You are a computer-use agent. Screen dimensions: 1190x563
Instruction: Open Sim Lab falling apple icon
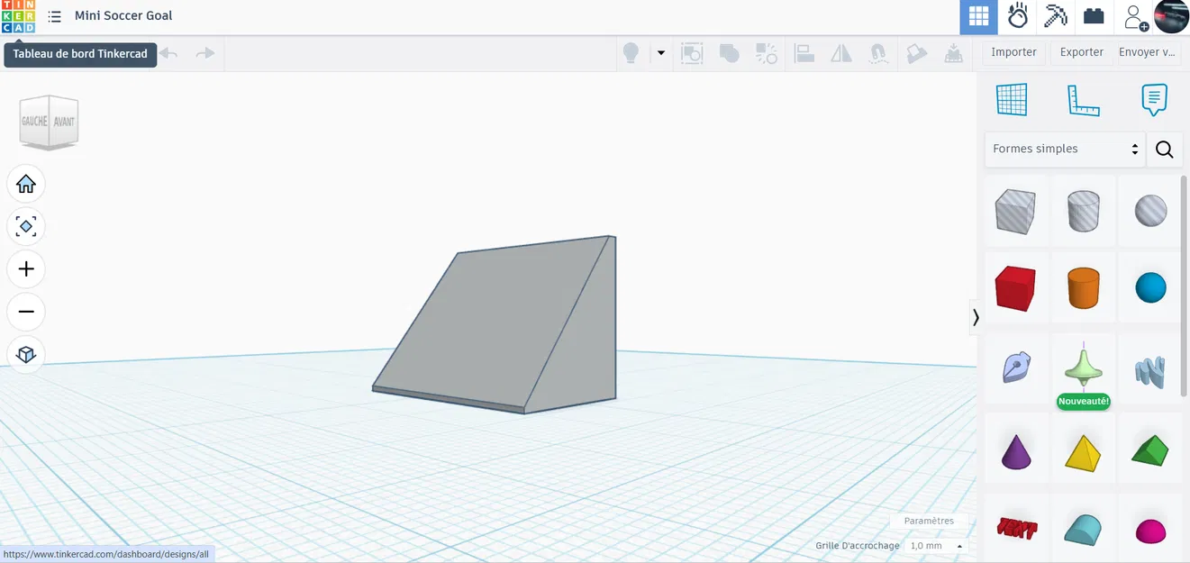pyautogui.click(x=1018, y=16)
